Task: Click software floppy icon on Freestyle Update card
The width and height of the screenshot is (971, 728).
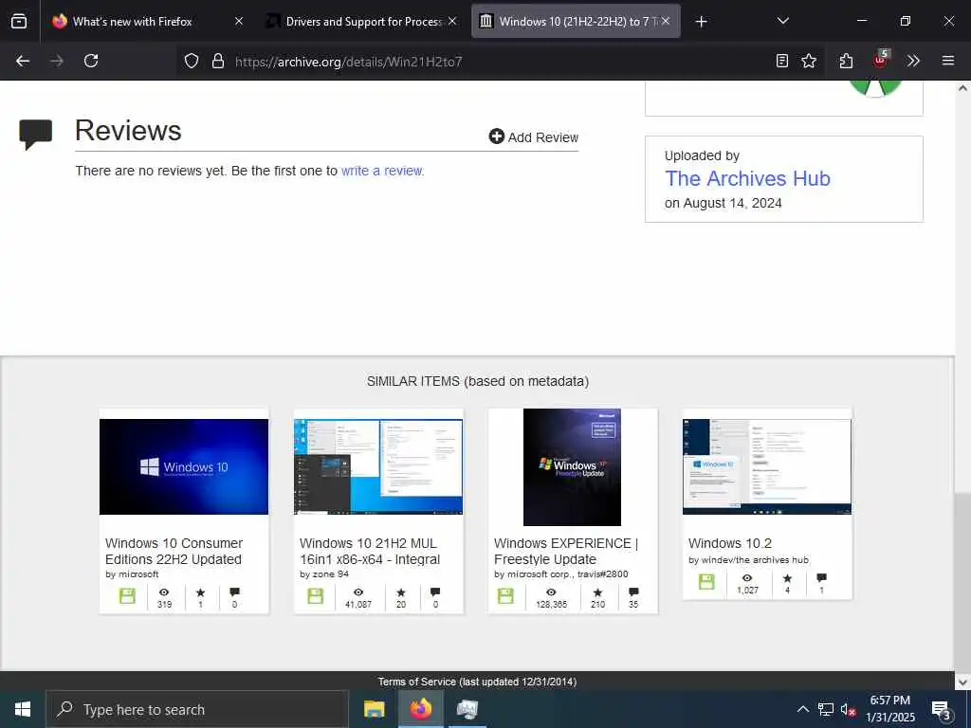Action: [x=505, y=596]
